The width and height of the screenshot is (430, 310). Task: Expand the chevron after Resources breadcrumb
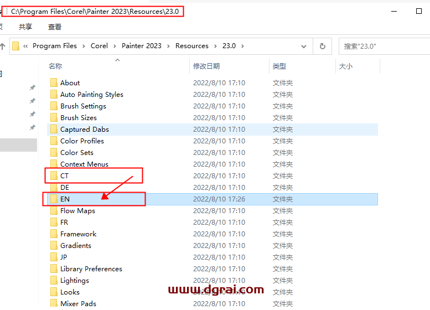[215, 46]
